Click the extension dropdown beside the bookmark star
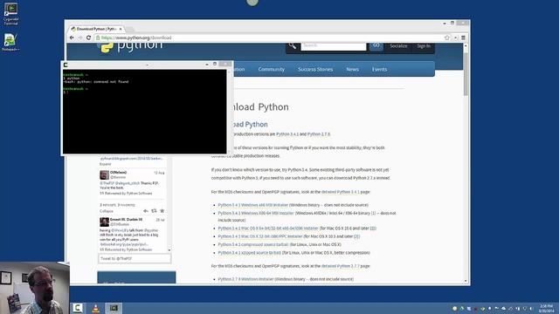 (x=456, y=38)
